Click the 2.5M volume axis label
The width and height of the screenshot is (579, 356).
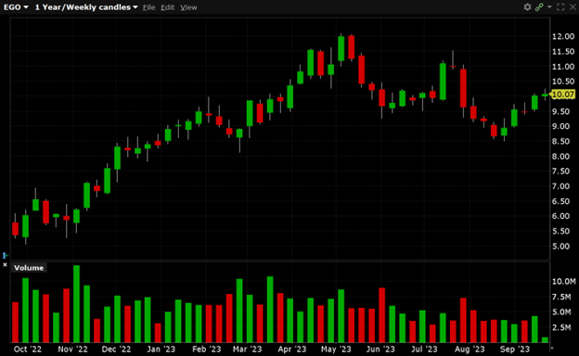tap(561, 327)
